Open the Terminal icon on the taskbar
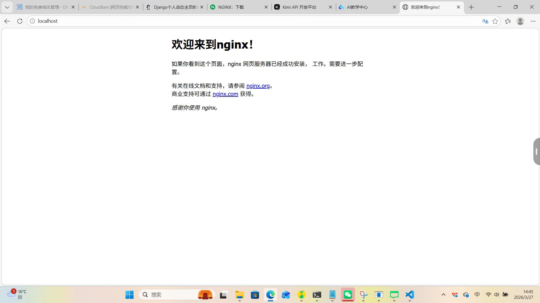The height and width of the screenshot is (303, 540). pyautogui.click(x=317, y=295)
